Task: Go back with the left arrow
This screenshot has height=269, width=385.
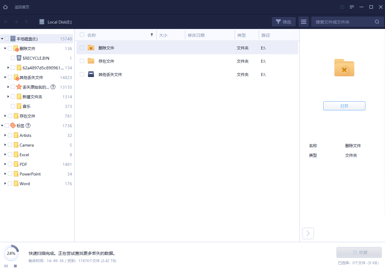Action: coord(6,22)
